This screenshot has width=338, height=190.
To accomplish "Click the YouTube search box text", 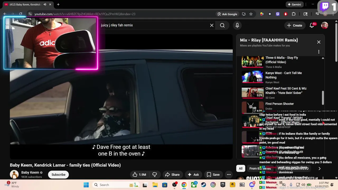I will (117, 25).
